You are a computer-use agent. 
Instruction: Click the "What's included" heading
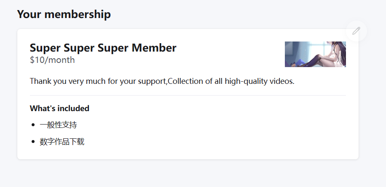pos(59,109)
